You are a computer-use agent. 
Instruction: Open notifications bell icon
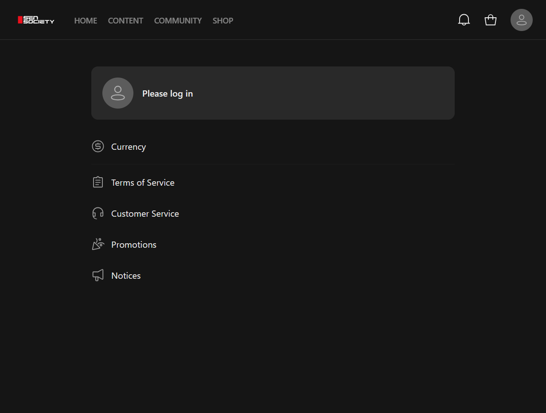point(464,20)
